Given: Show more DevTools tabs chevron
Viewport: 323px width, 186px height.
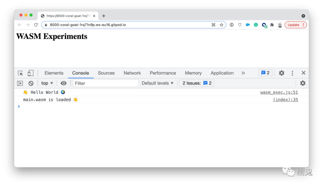Looking at the screenshot, I should [243, 73].
